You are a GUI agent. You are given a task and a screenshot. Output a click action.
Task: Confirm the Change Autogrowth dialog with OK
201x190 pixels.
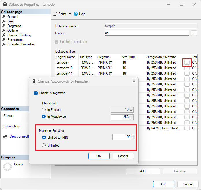pos(99,156)
